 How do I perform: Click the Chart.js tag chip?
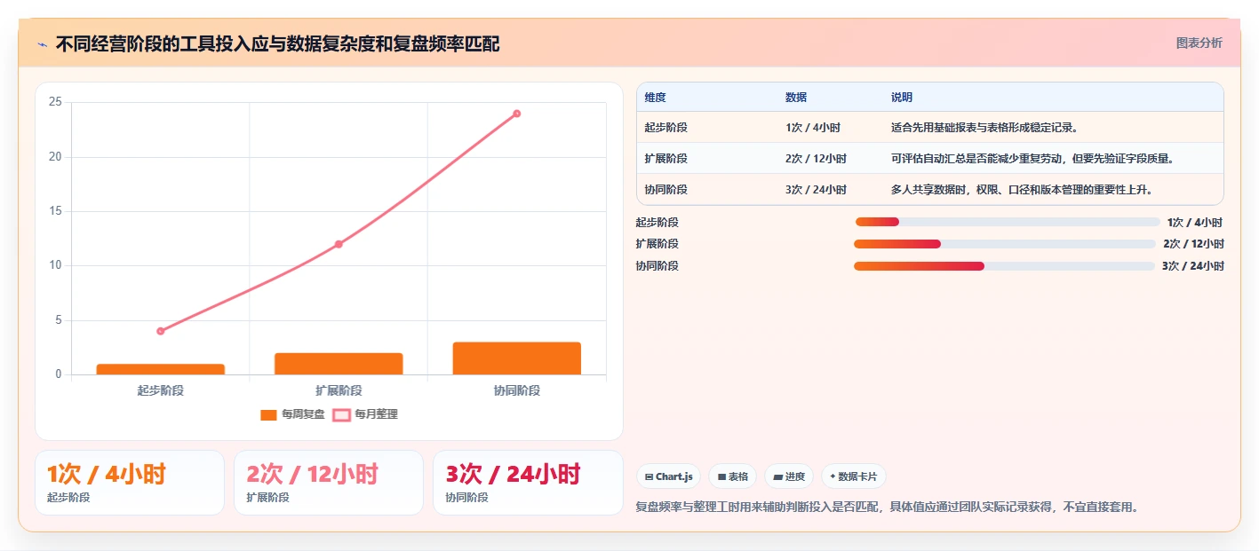pos(669,476)
